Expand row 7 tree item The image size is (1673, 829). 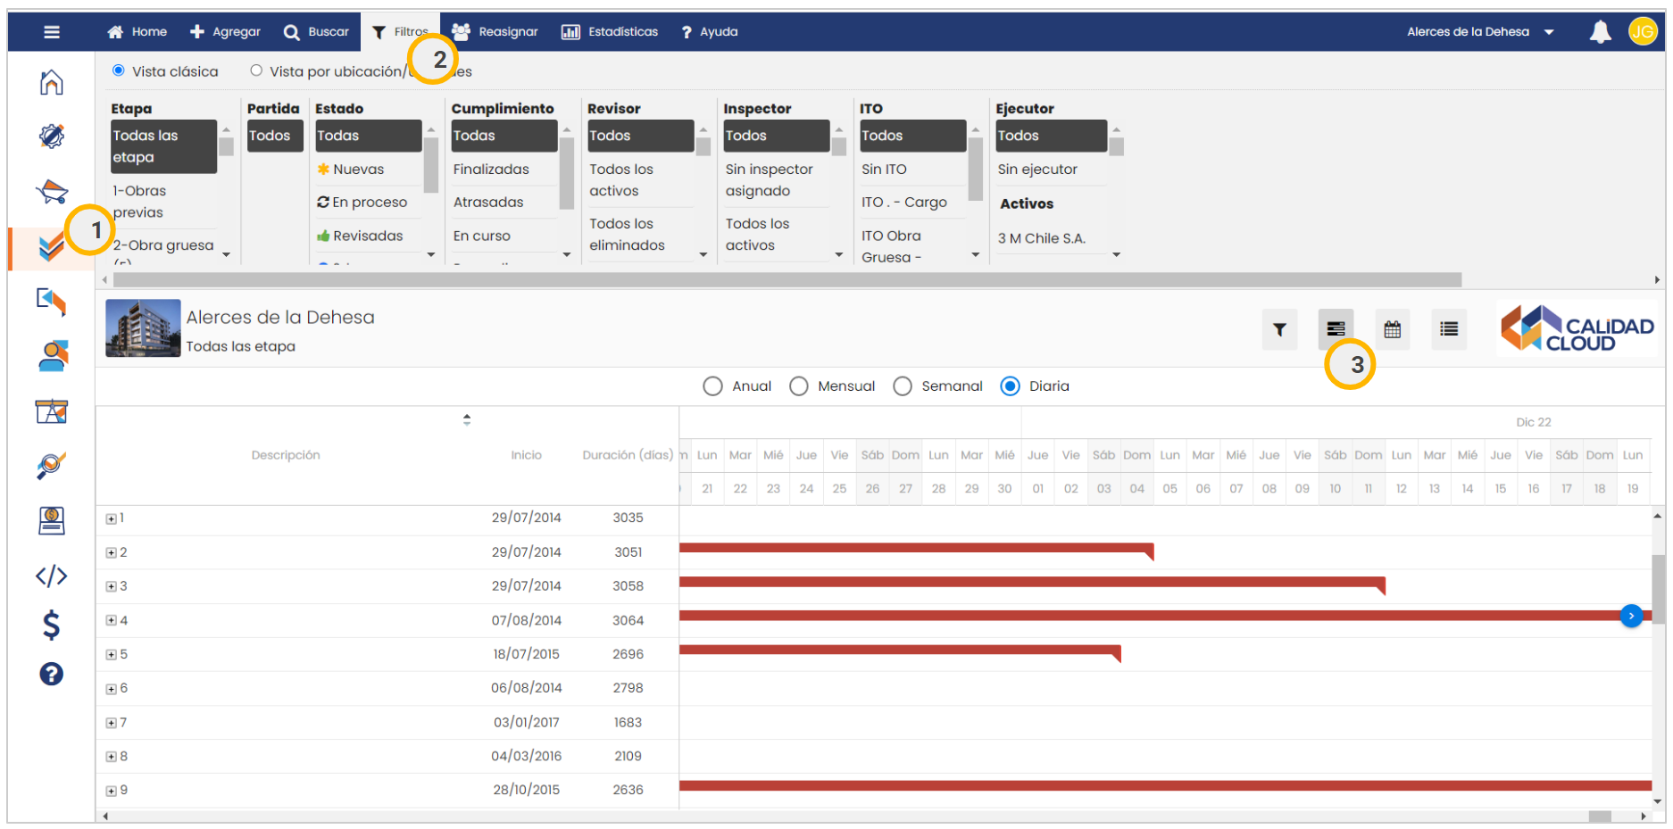pyautogui.click(x=112, y=723)
